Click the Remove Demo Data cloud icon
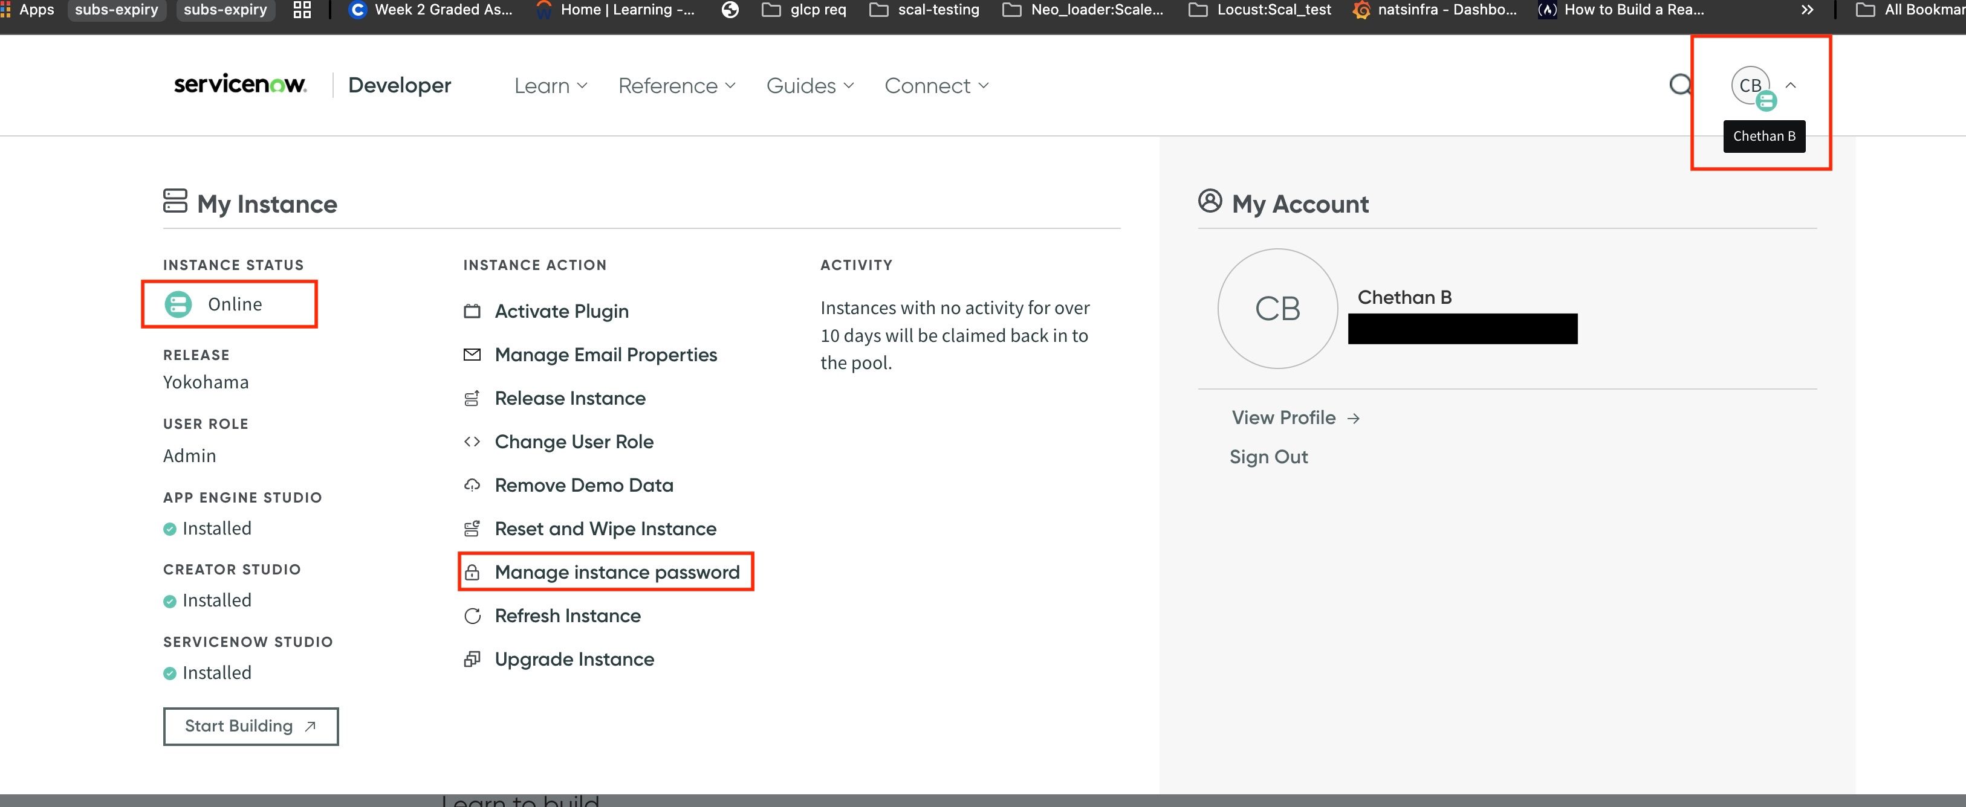The image size is (1966, 807). [x=472, y=485]
